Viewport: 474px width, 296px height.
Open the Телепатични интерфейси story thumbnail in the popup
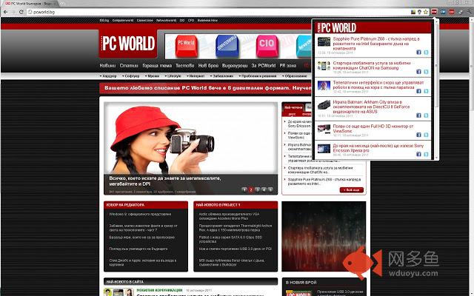click(324, 86)
